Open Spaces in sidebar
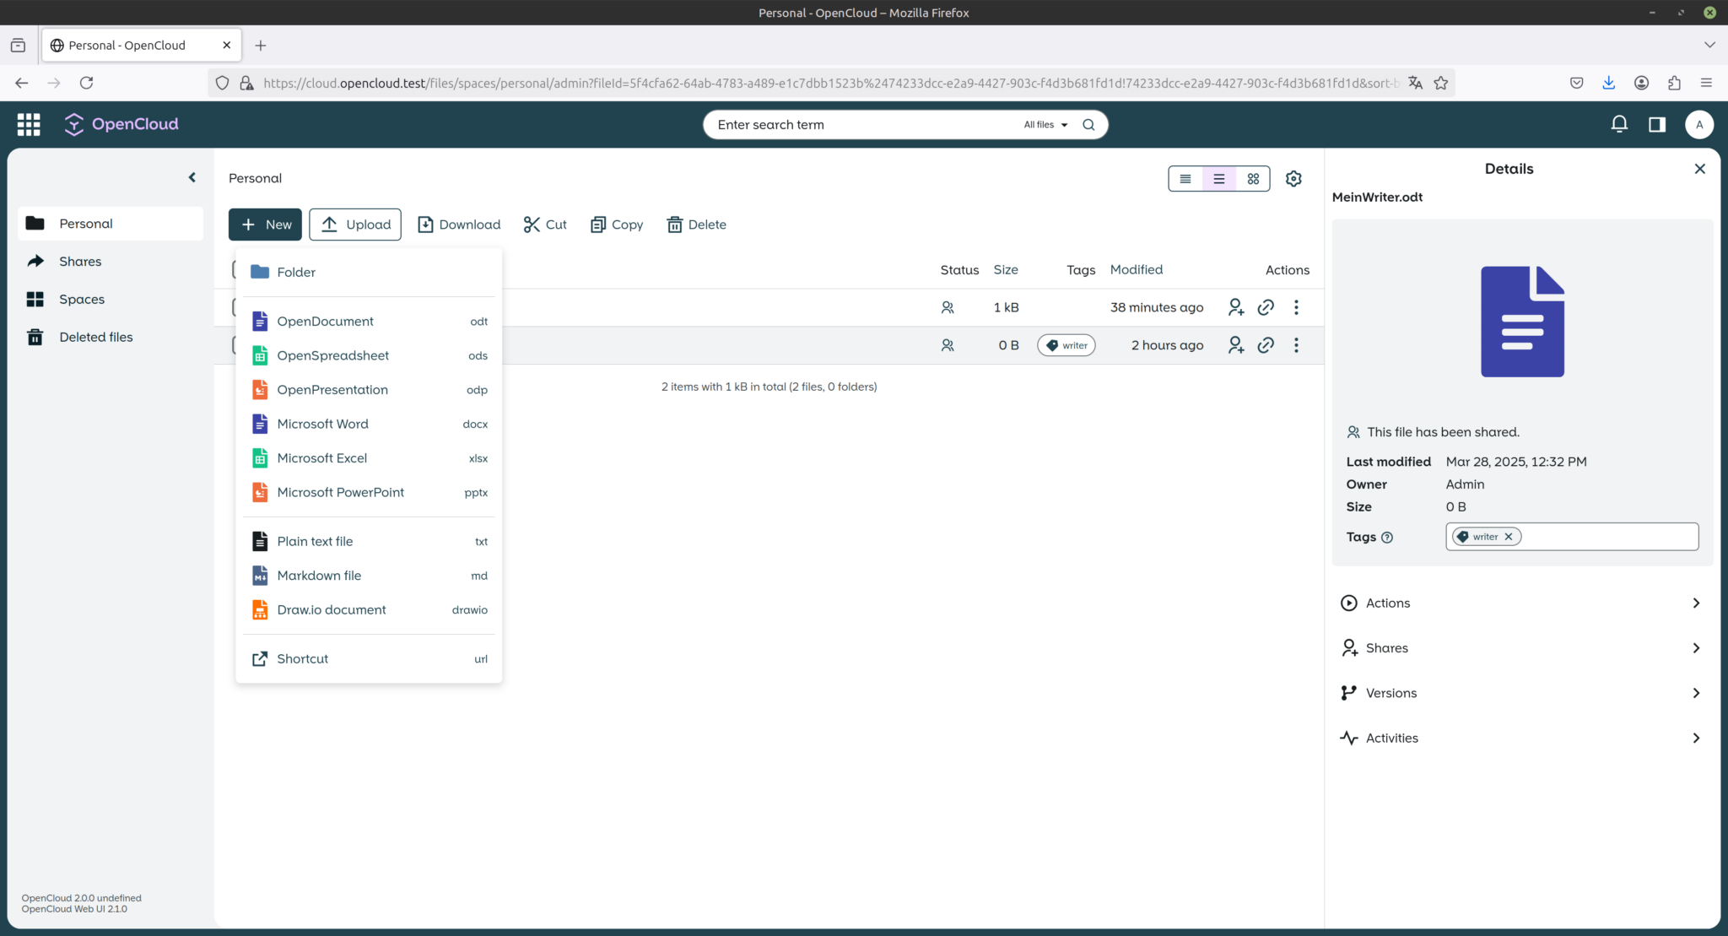This screenshot has width=1728, height=936. [111, 299]
